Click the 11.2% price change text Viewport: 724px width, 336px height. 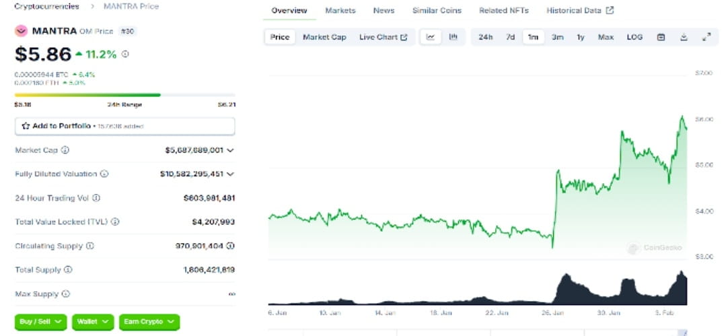coord(101,54)
